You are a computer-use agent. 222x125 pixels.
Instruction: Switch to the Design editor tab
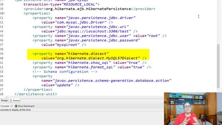pos(4,100)
